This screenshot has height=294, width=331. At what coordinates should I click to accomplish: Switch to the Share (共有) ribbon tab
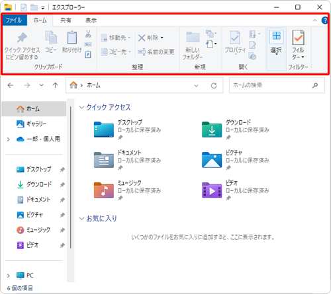coord(66,20)
